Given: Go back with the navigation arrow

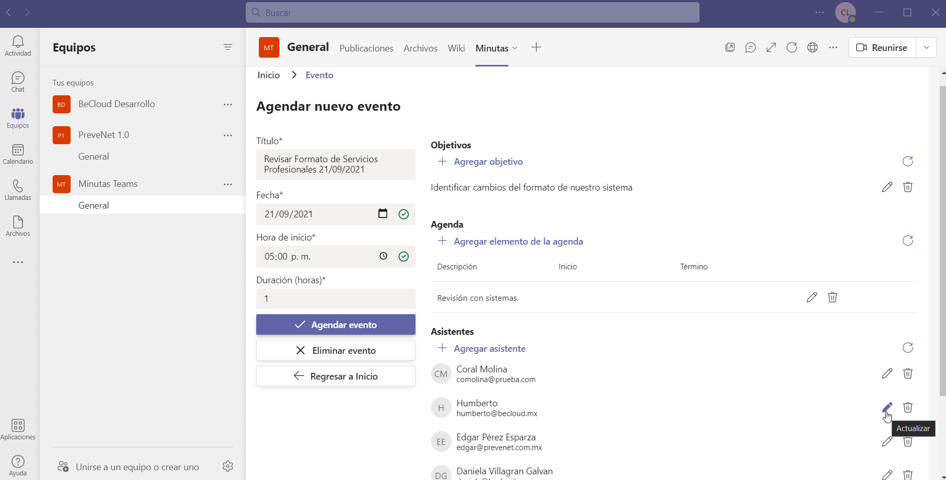Looking at the screenshot, I should (x=9, y=12).
